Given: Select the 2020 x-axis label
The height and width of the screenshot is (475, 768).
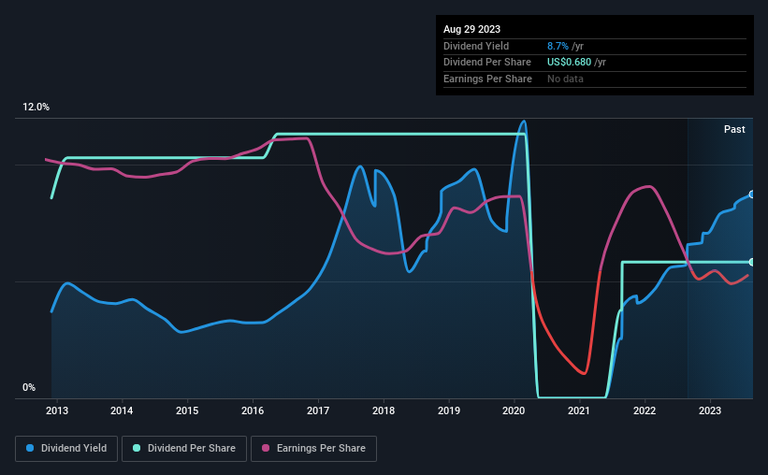Looking at the screenshot, I should 514,410.
